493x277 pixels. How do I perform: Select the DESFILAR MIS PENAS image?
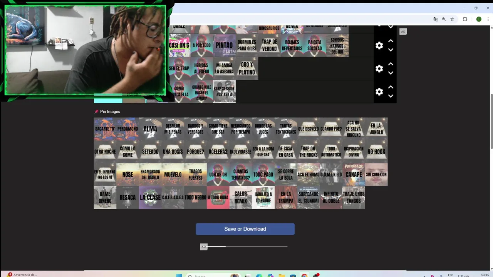point(173,129)
